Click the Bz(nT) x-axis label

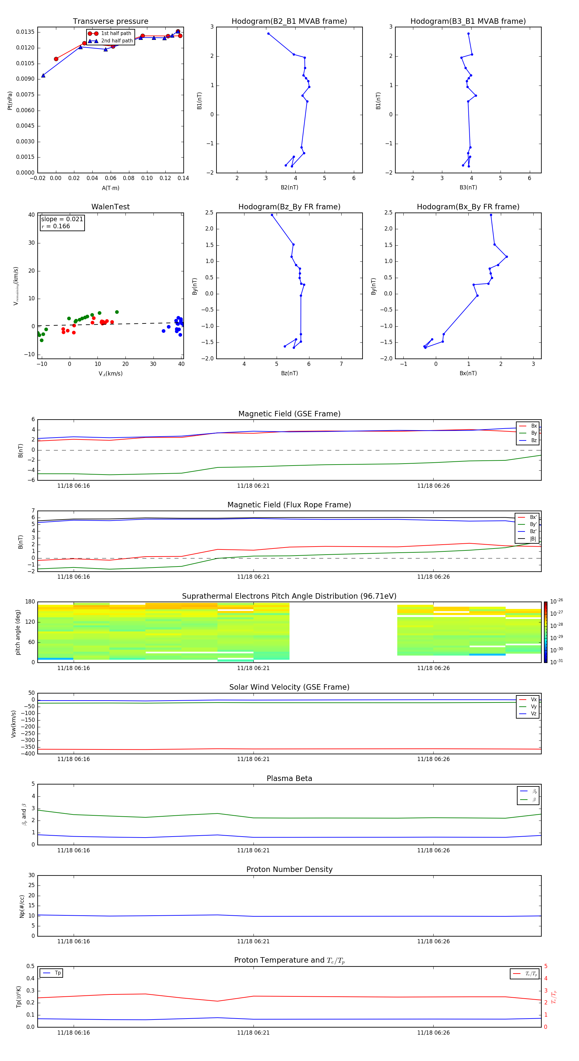289,374
